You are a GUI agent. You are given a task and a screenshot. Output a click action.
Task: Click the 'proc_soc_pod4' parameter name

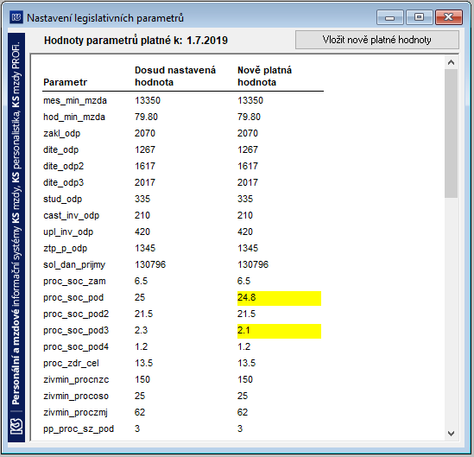tap(76, 347)
